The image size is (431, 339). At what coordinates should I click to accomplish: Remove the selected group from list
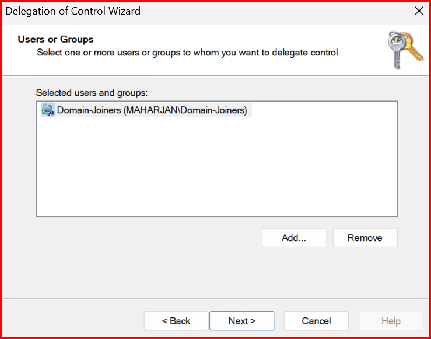coord(365,238)
